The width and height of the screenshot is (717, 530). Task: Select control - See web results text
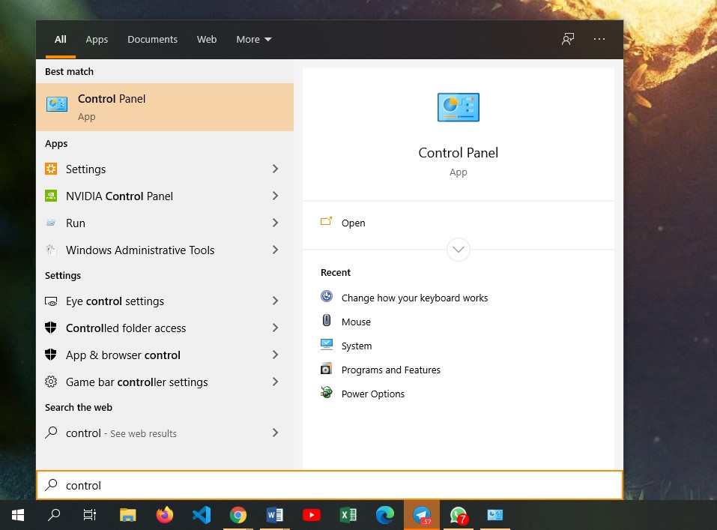121,433
